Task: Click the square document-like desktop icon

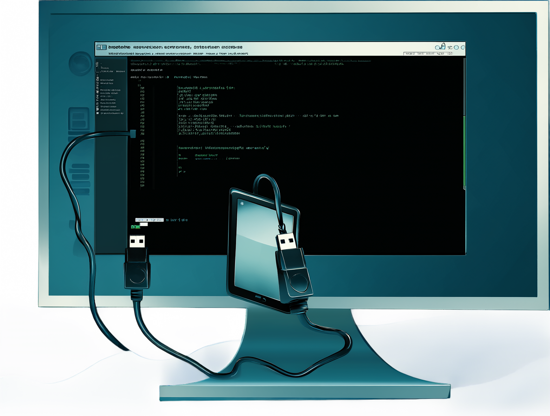Action: (79, 119)
